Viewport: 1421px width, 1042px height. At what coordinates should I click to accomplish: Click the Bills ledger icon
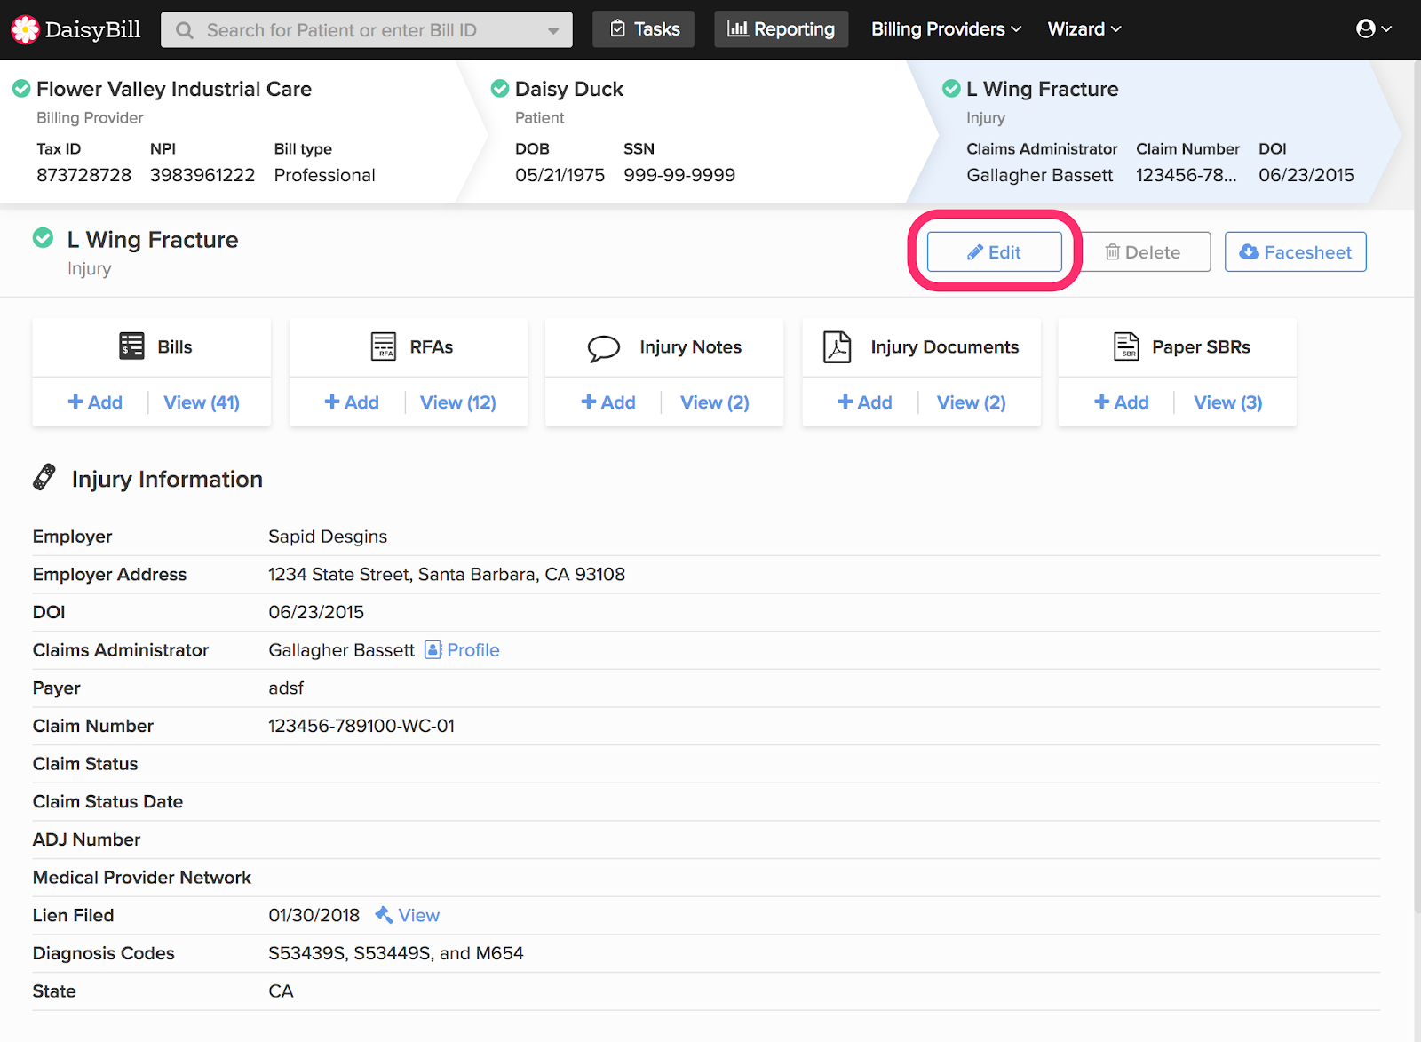tap(131, 346)
